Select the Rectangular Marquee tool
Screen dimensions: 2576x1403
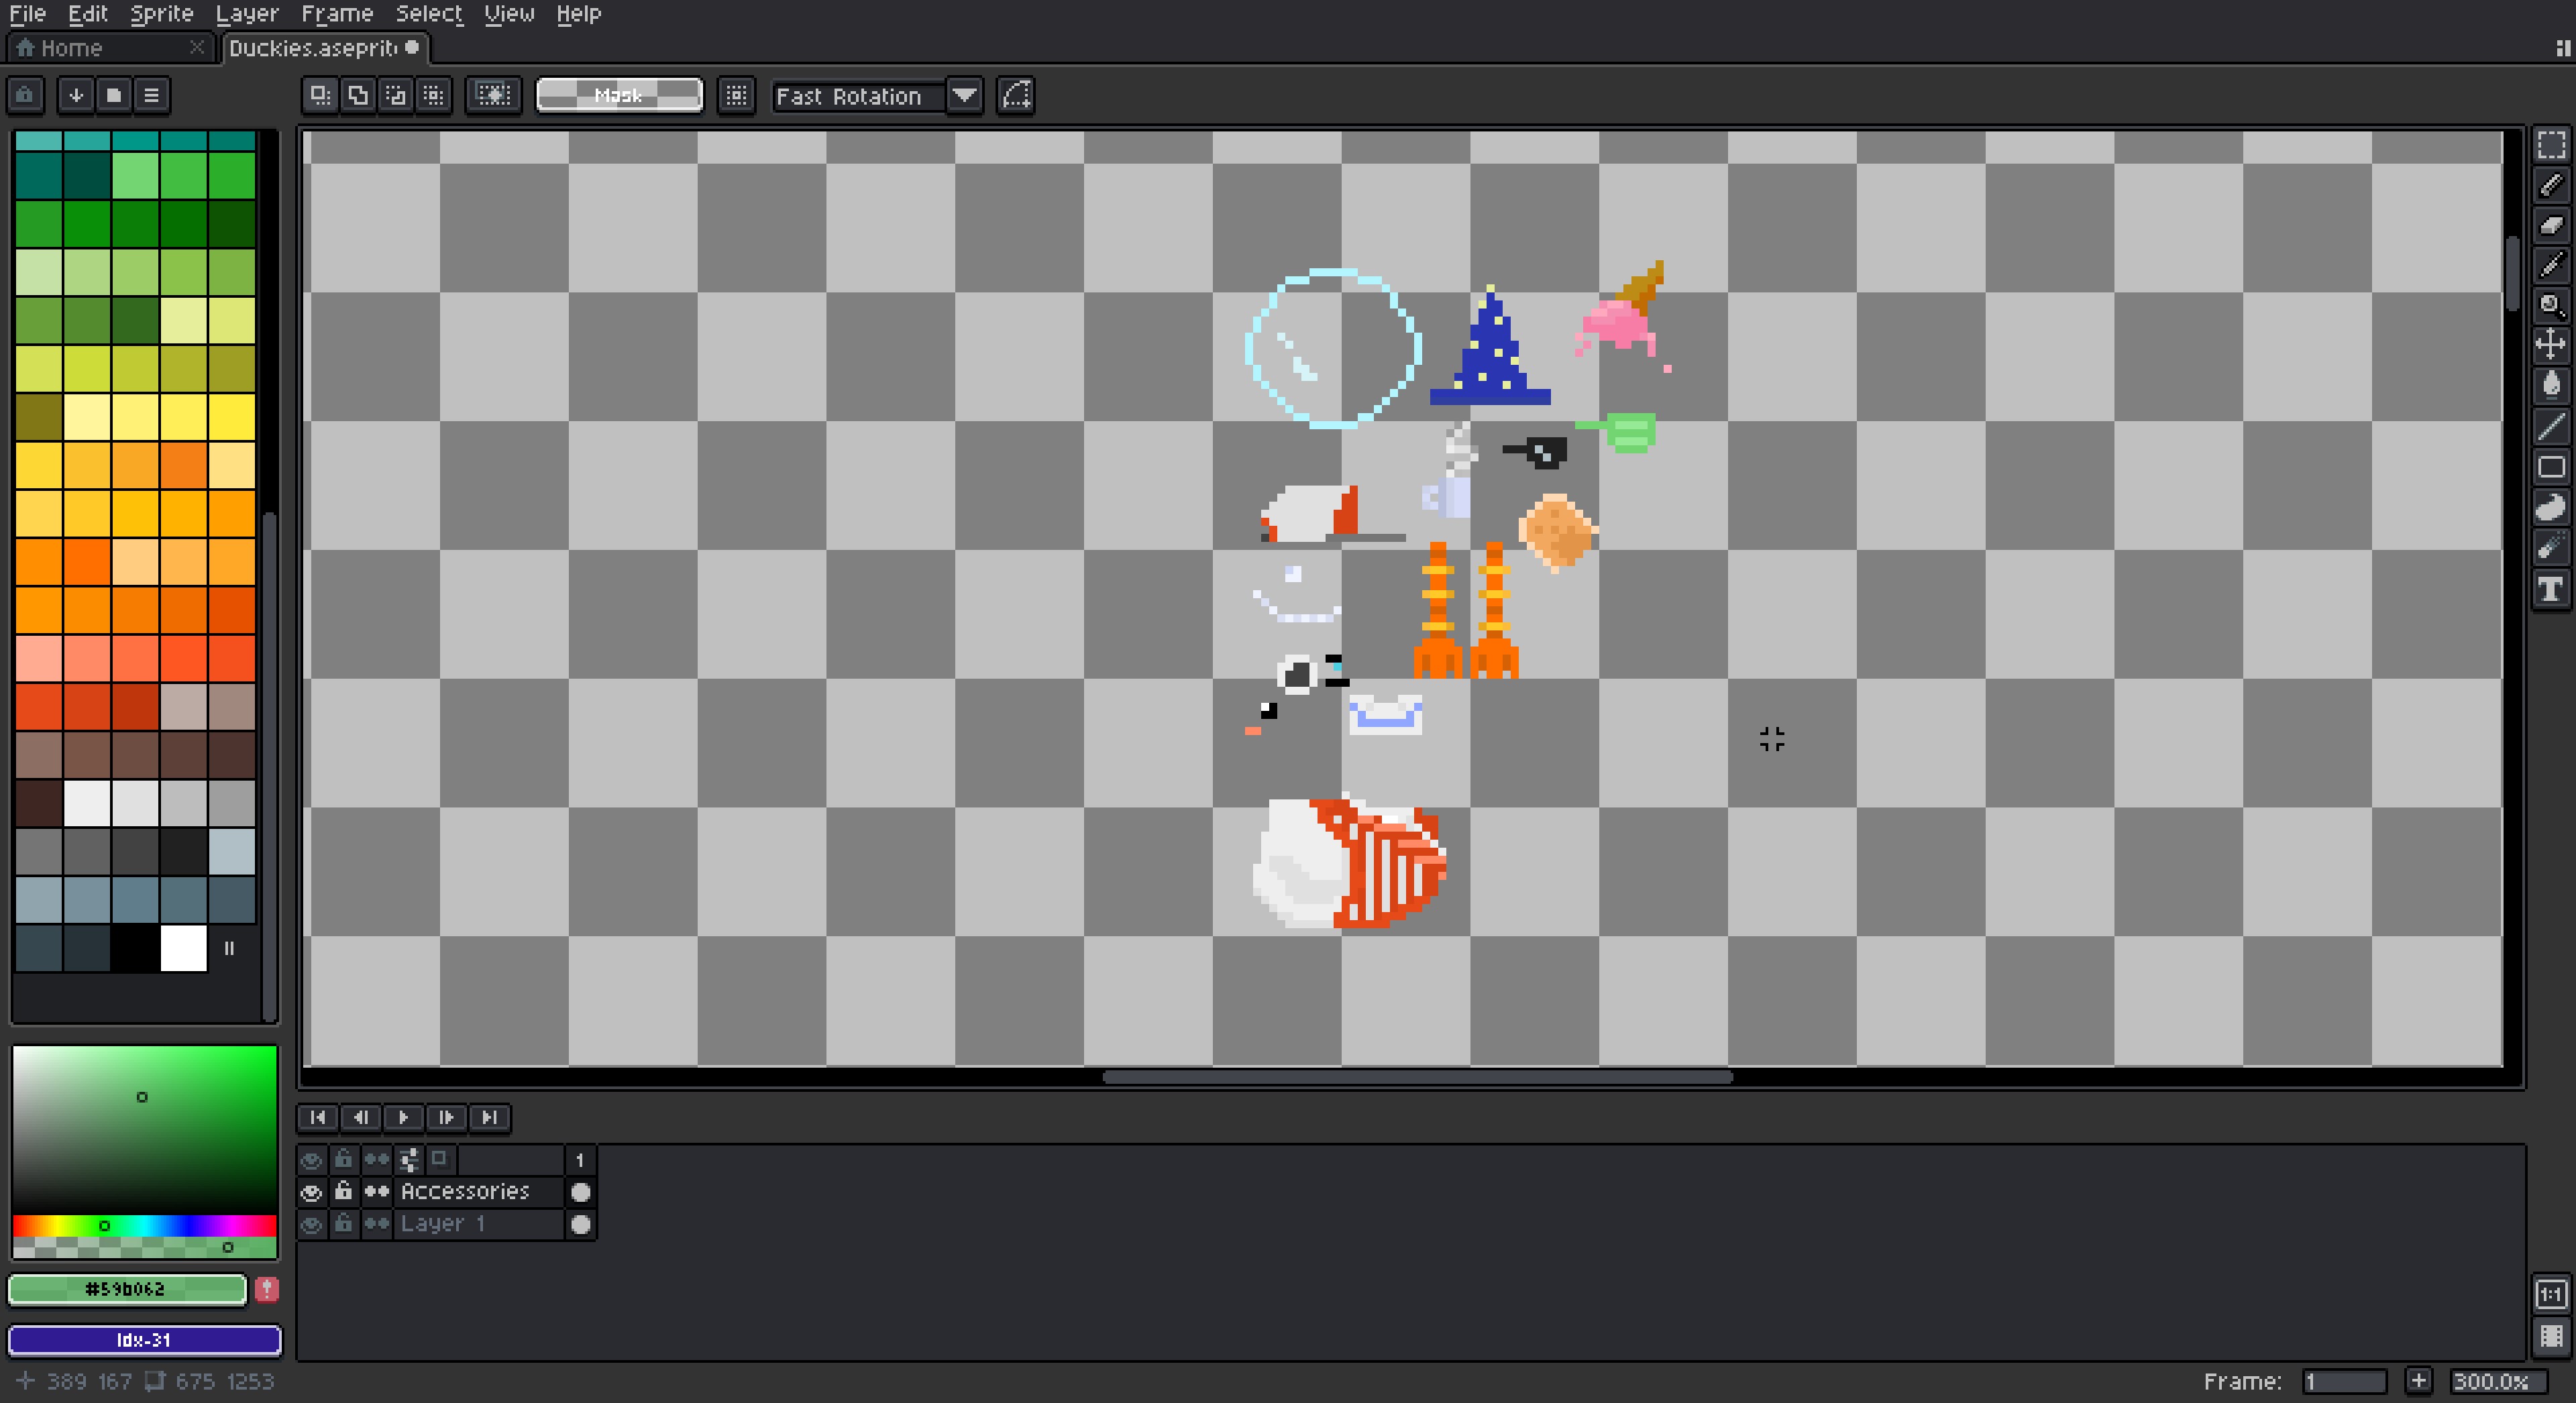[x=2551, y=146]
